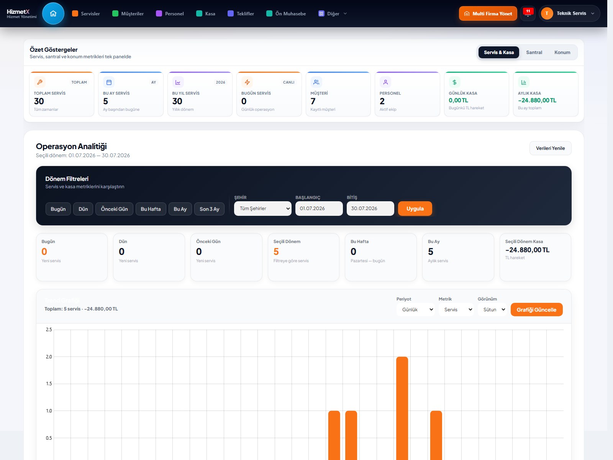613x460 pixels.
Task: Click the person icon in Personel card
Action: (385, 82)
